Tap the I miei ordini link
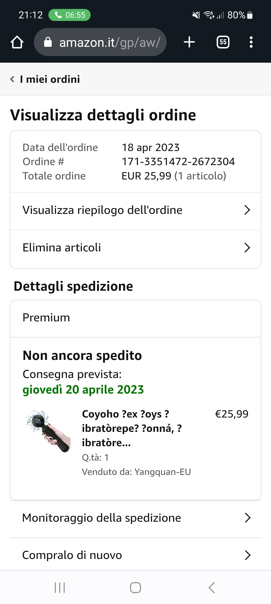Viewport: 271px width, 604px height. 50,79
